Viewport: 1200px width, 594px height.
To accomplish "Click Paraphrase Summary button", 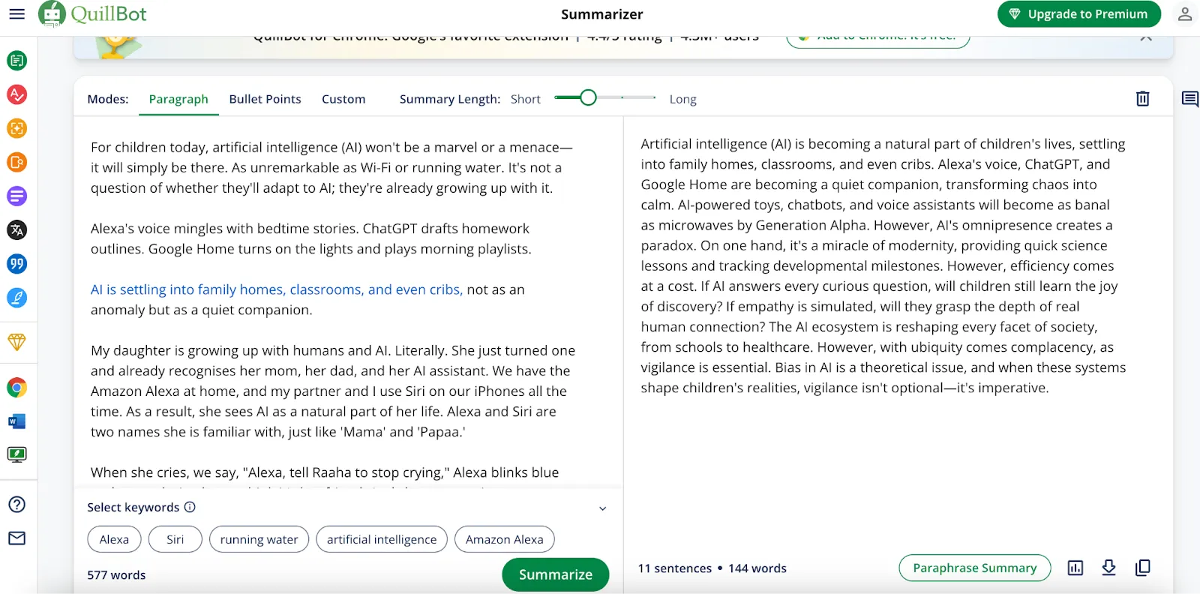I will pyautogui.click(x=974, y=568).
